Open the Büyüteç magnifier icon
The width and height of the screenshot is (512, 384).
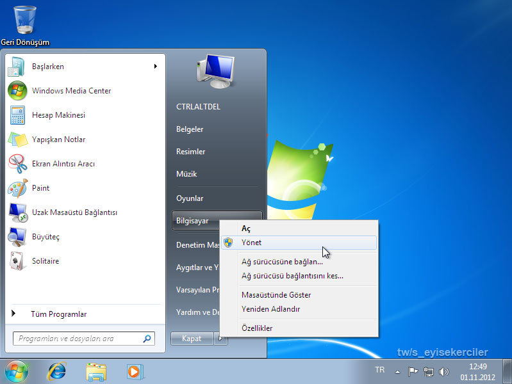click(x=17, y=237)
